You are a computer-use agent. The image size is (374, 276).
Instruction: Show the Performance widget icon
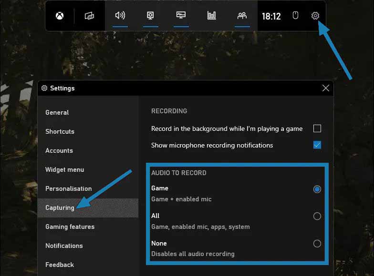(x=181, y=16)
